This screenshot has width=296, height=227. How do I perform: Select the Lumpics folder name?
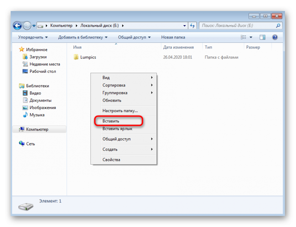point(88,57)
